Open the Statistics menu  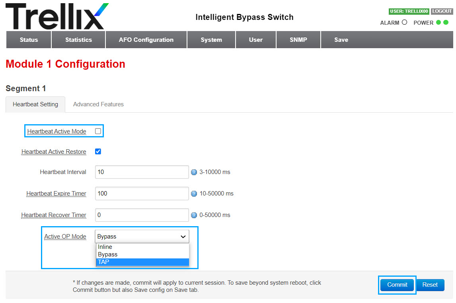click(78, 39)
